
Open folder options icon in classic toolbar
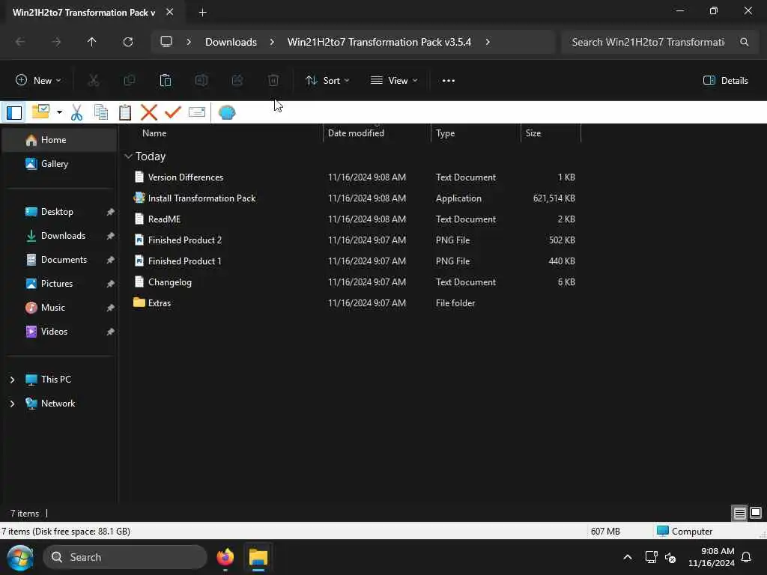coord(40,112)
